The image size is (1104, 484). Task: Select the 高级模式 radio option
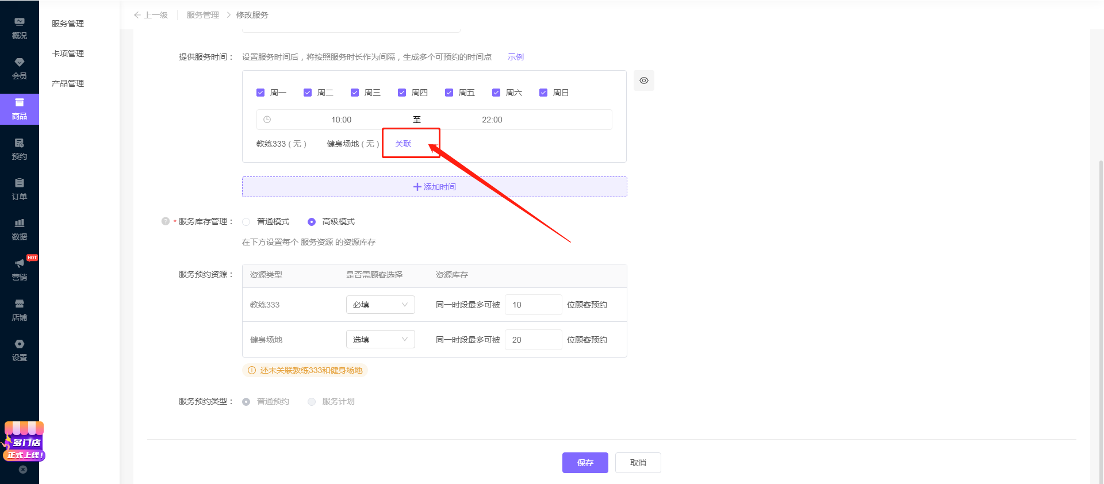tap(312, 222)
